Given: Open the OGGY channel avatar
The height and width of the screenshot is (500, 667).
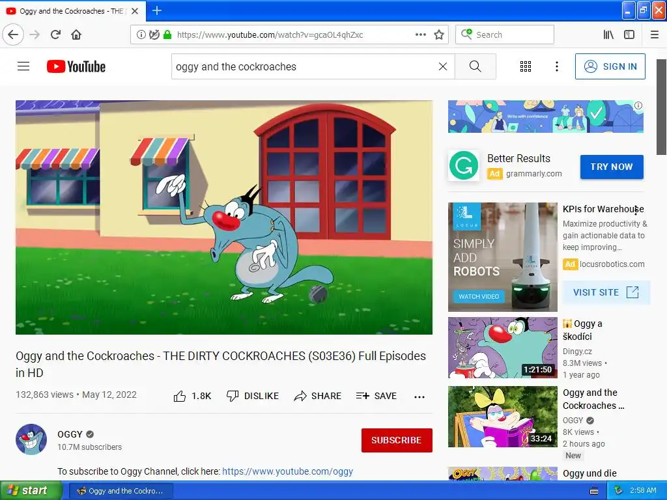Looking at the screenshot, I should pos(31,439).
